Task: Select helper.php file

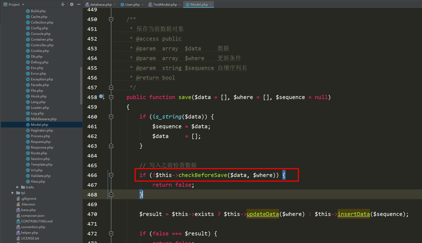Action: 30,233
